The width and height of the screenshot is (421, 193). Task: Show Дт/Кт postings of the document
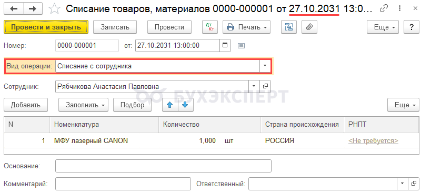[x=209, y=27]
